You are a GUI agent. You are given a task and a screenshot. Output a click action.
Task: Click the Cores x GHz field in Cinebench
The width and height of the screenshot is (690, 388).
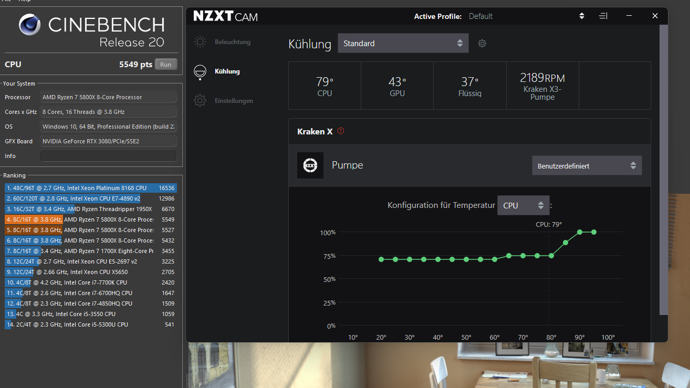tap(108, 112)
